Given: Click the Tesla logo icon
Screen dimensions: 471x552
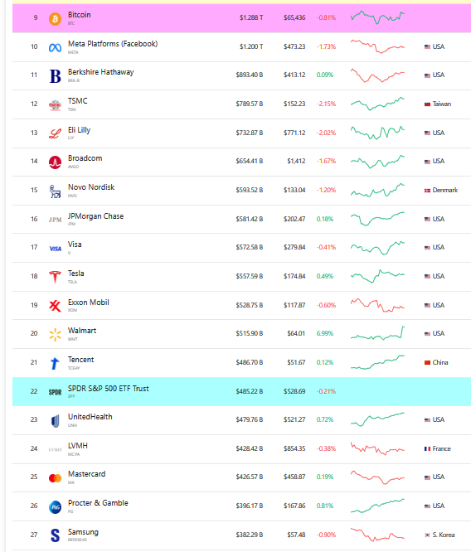Looking at the screenshot, I should (x=55, y=277).
